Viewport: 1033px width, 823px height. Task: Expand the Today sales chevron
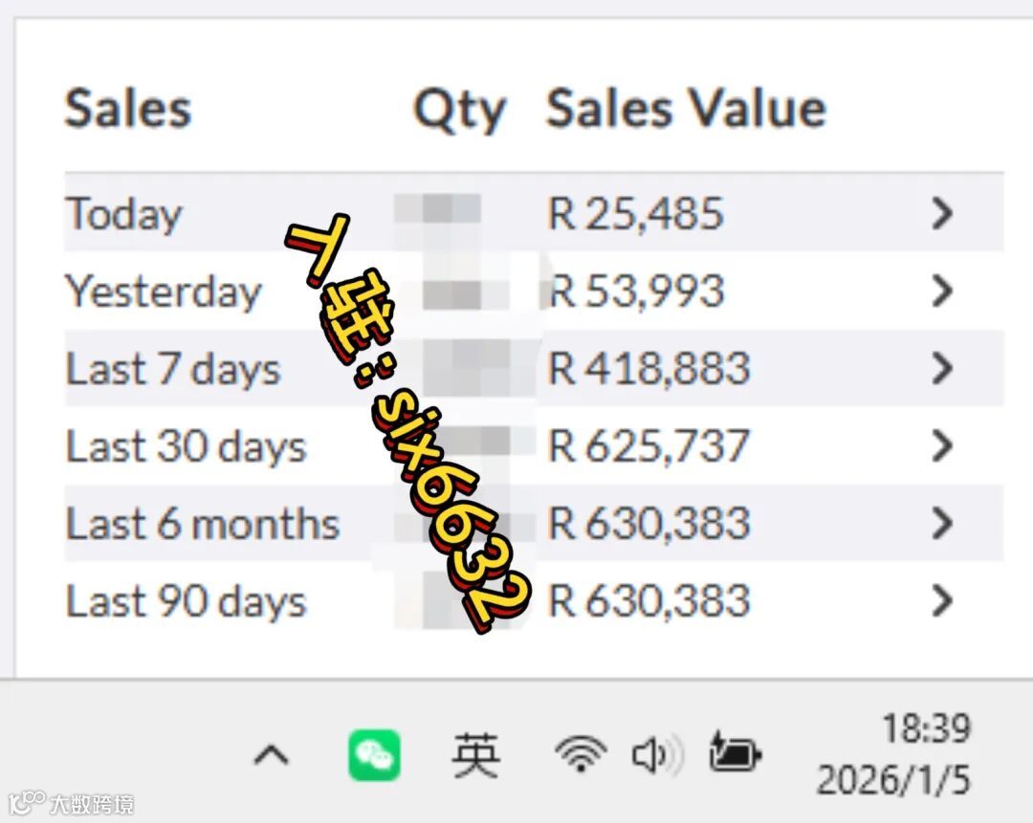click(942, 213)
